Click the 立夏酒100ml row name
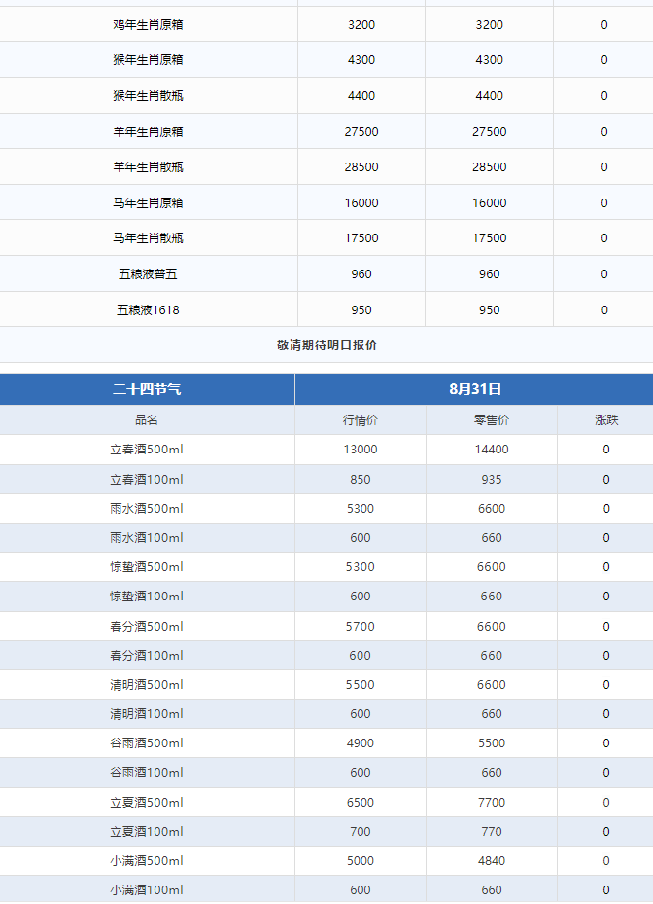 click(147, 831)
